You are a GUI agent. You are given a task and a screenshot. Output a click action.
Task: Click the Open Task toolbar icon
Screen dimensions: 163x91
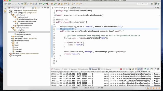(62, 4)
